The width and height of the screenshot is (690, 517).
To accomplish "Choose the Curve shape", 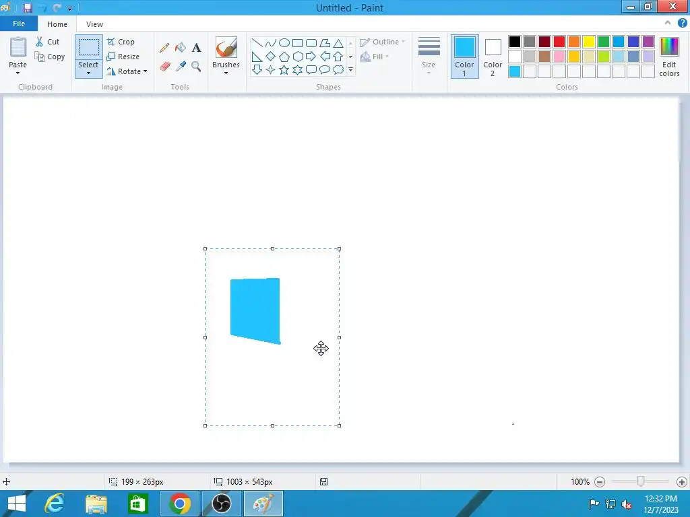I will pyautogui.click(x=271, y=43).
